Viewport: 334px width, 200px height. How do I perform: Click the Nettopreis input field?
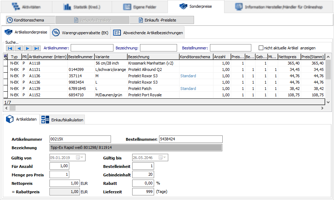click(65, 183)
